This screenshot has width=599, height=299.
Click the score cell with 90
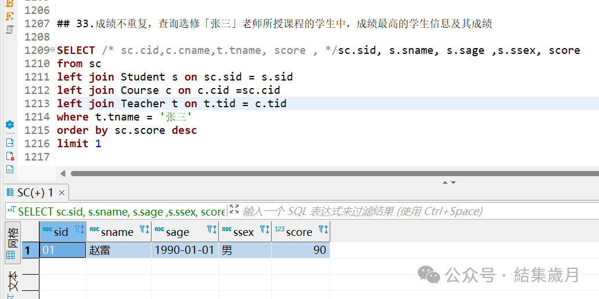pos(301,250)
